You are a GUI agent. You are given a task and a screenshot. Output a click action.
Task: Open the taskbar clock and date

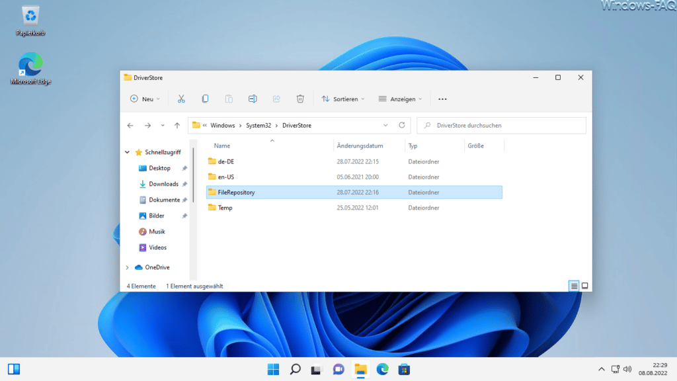[x=653, y=369]
